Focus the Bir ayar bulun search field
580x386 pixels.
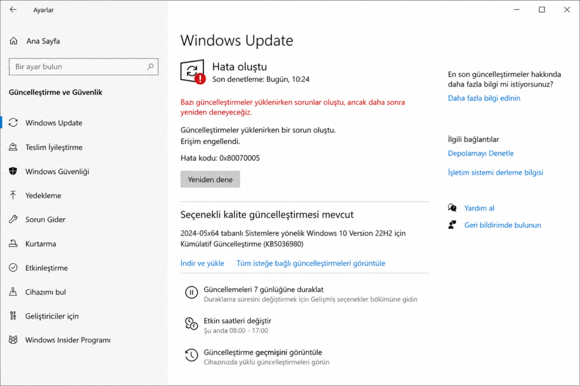coord(84,67)
